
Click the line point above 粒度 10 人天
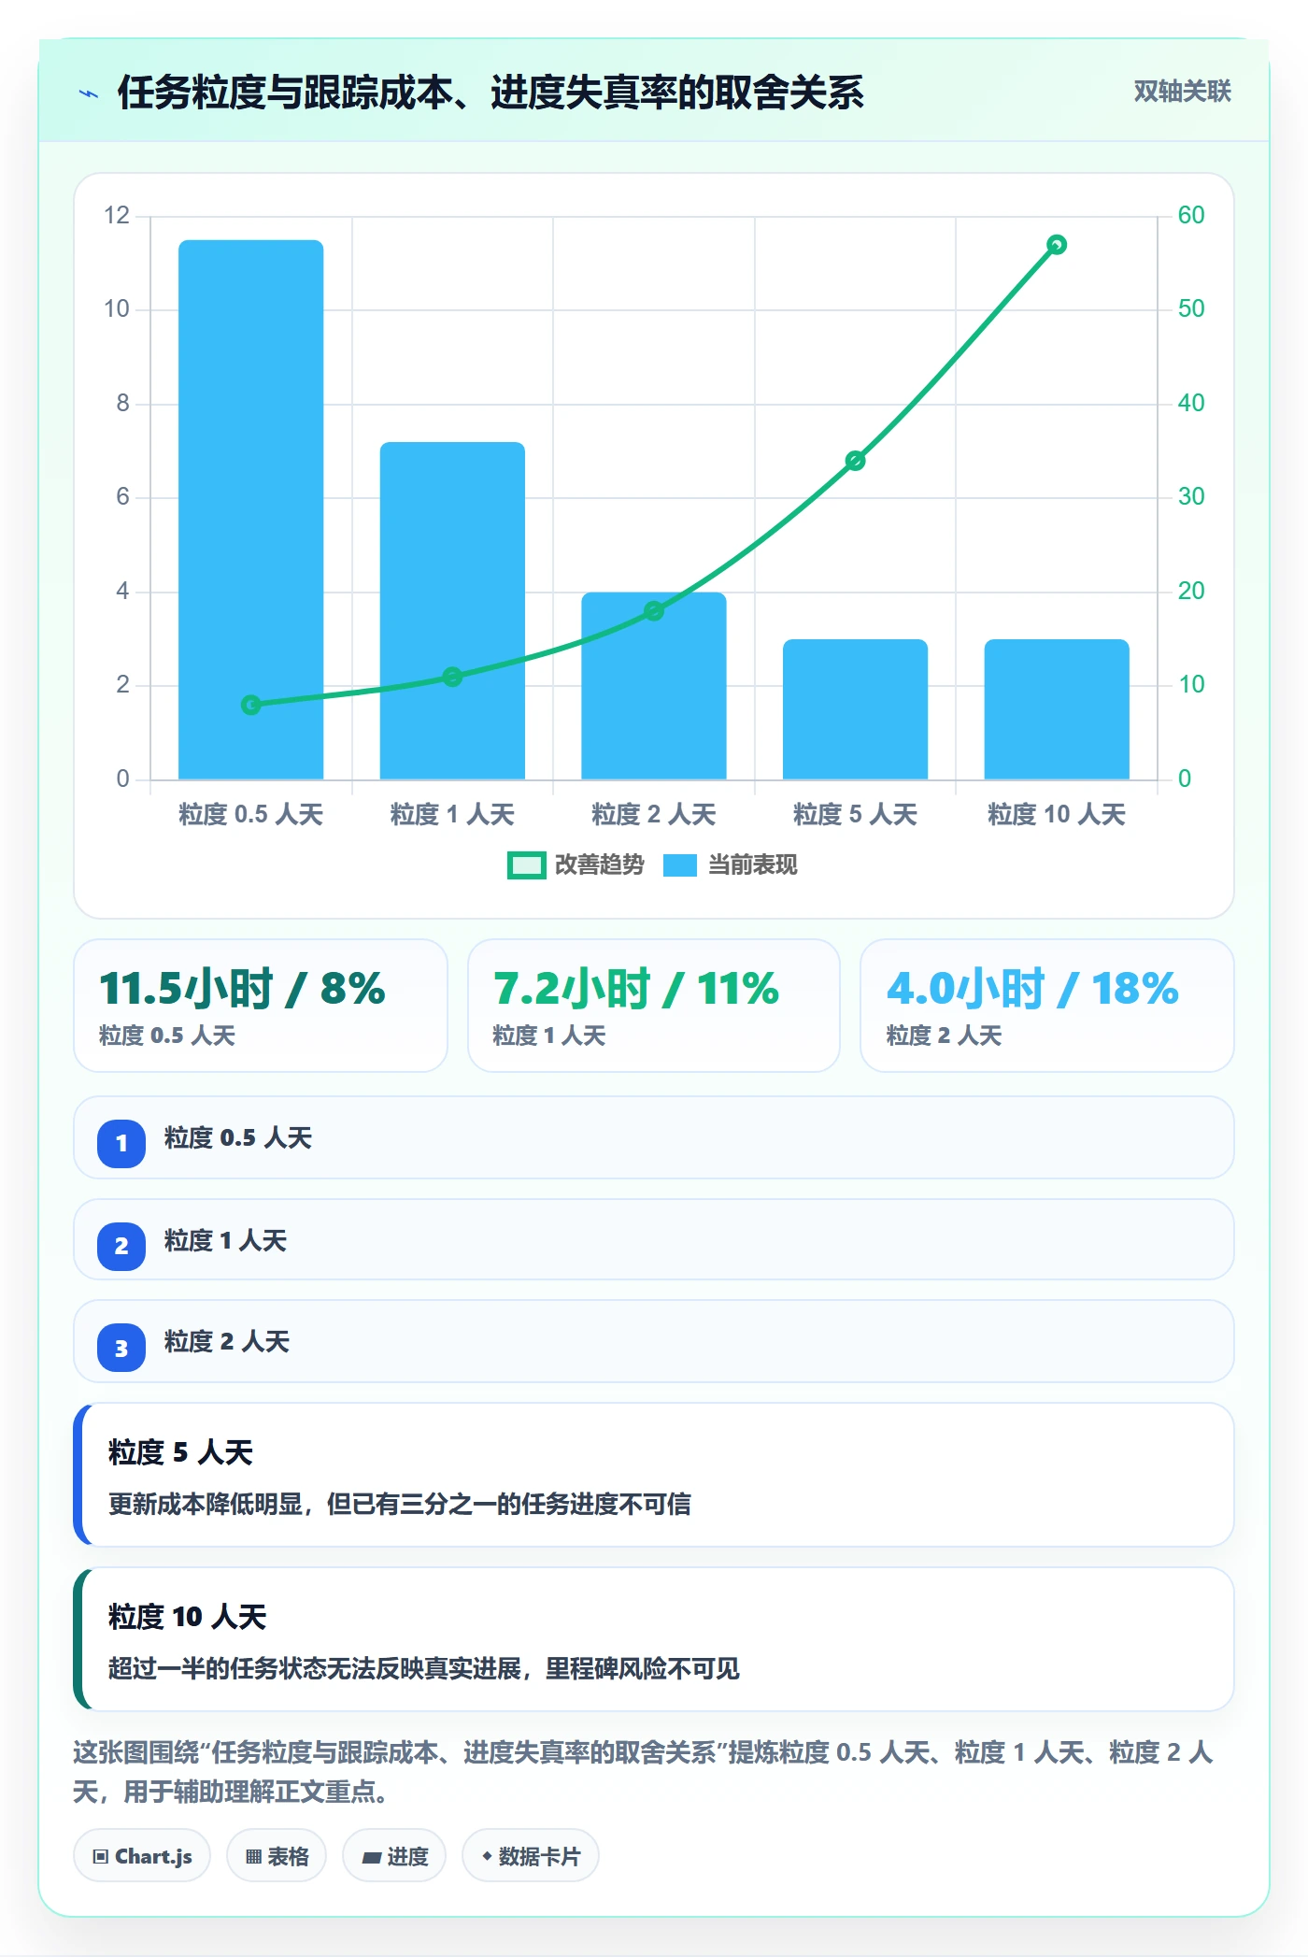pyautogui.click(x=1057, y=245)
